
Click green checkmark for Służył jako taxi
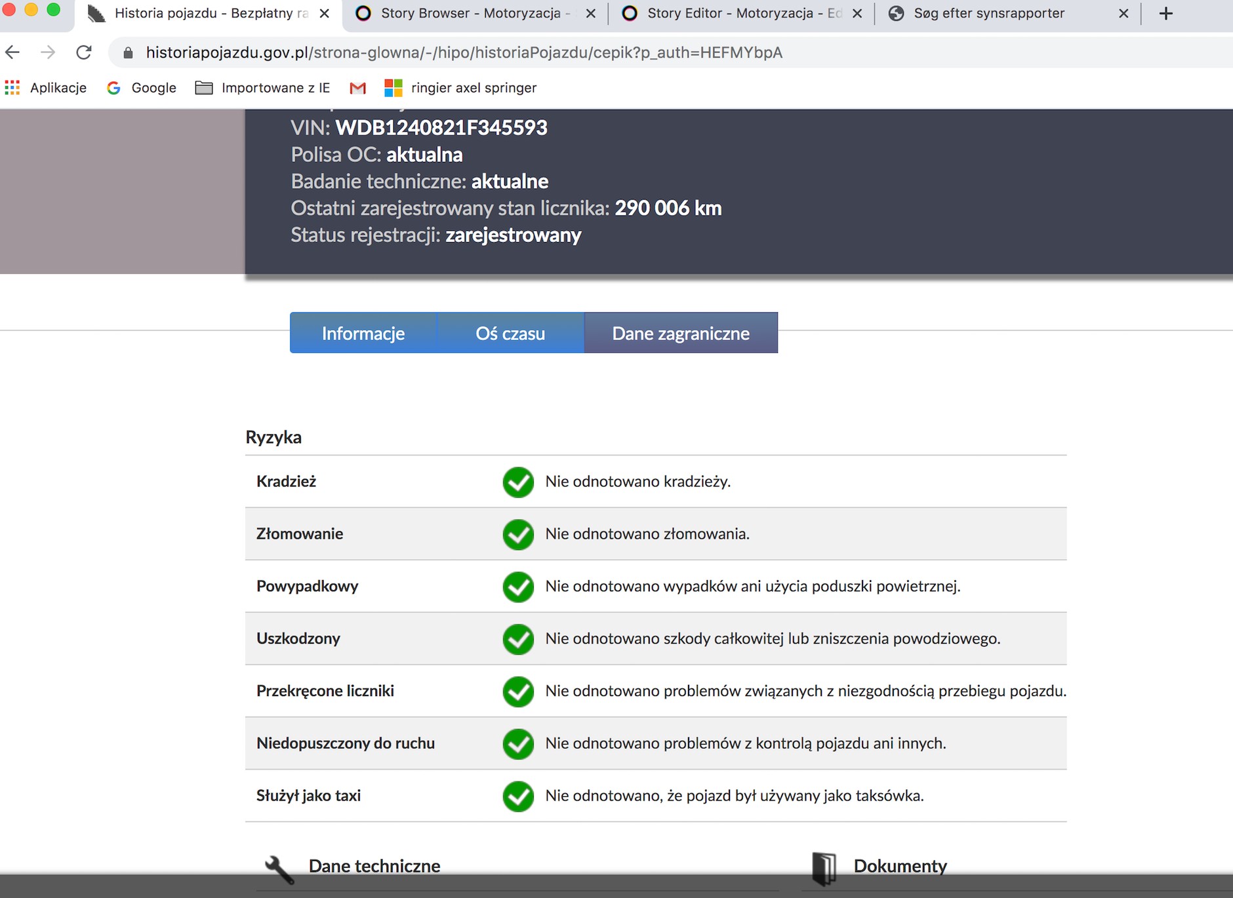(x=518, y=796)
